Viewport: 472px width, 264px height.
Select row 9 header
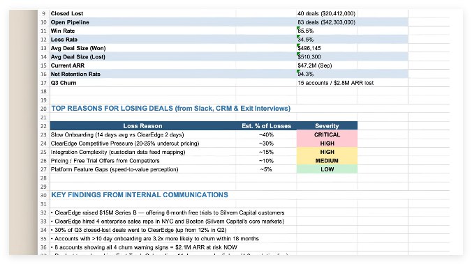coord(44,13)
